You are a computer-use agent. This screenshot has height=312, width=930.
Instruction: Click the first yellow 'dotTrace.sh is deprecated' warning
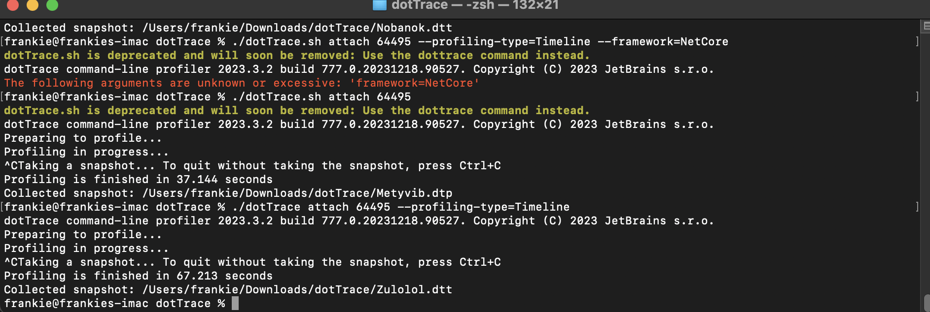click(x=297, y=55)
